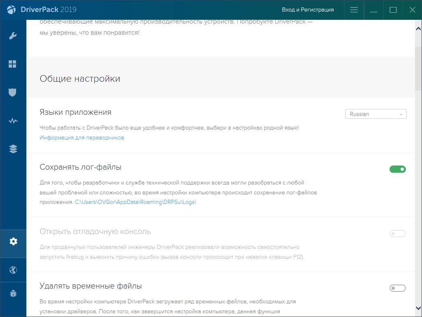Click Вход и Регистрация
422x317 pixels.
tap(307, 10)
